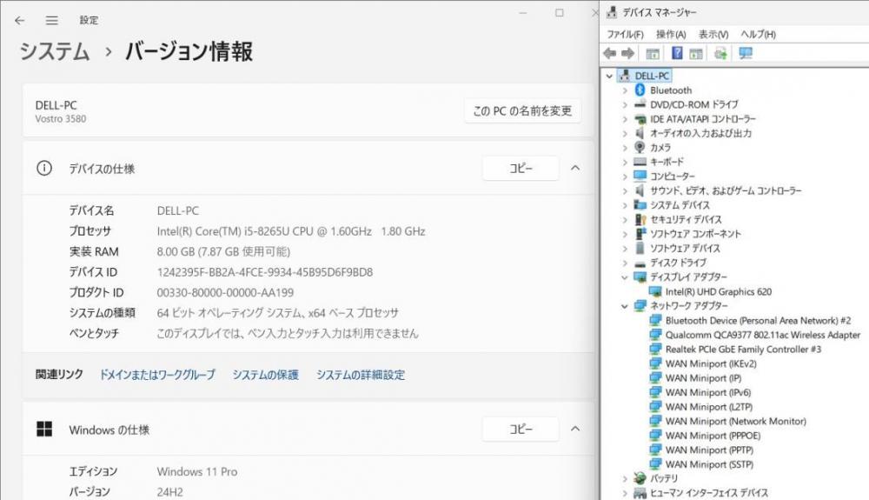869x500 pixels.
Task: Click the デバイス ID value text
Action: click(265, 272)
